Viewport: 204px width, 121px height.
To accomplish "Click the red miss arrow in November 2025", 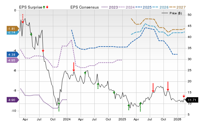I will [x=168, y=86].
